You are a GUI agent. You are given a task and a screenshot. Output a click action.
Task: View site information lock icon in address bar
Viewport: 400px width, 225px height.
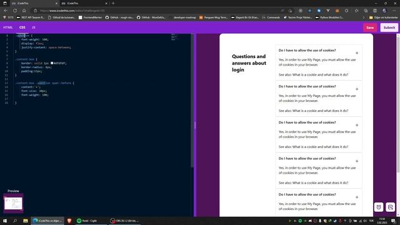[36, 11]
